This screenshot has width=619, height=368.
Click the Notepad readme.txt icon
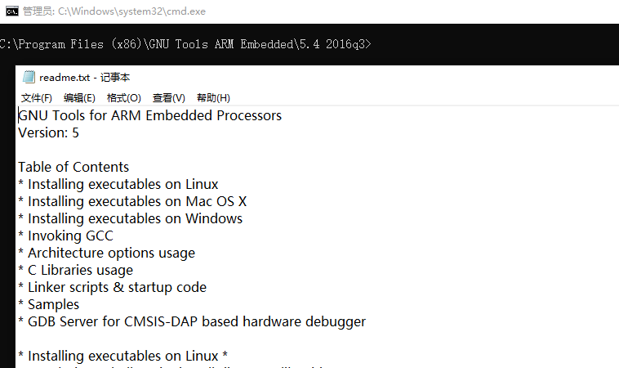29,77
